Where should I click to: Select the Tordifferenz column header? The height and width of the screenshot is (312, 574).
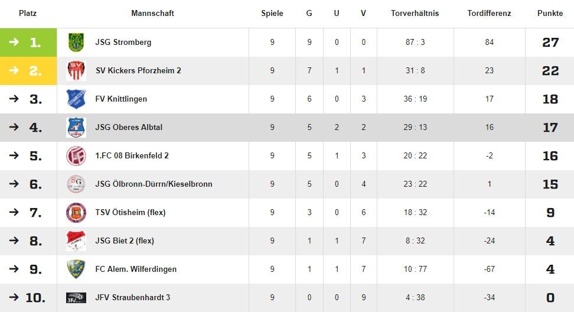point(489,14)
